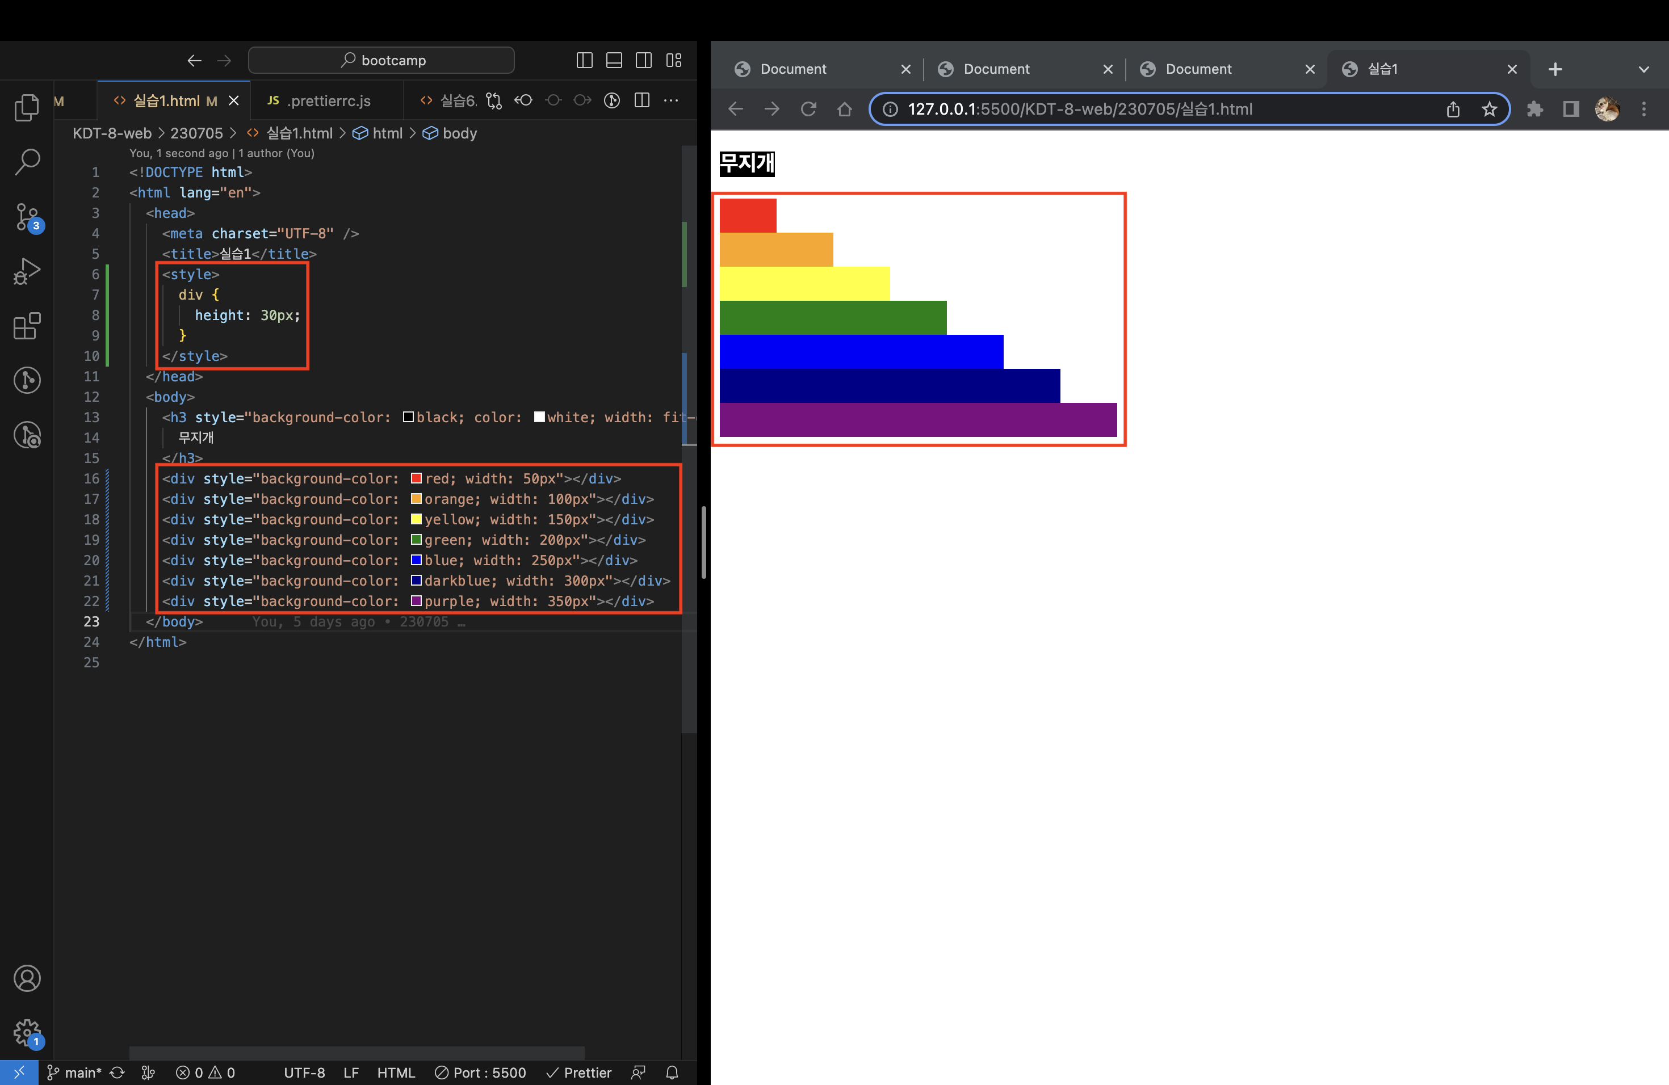This screenshot has width=1669, height=1085.
Task: Toggle bottom panel layout icon
Action: 614,60
